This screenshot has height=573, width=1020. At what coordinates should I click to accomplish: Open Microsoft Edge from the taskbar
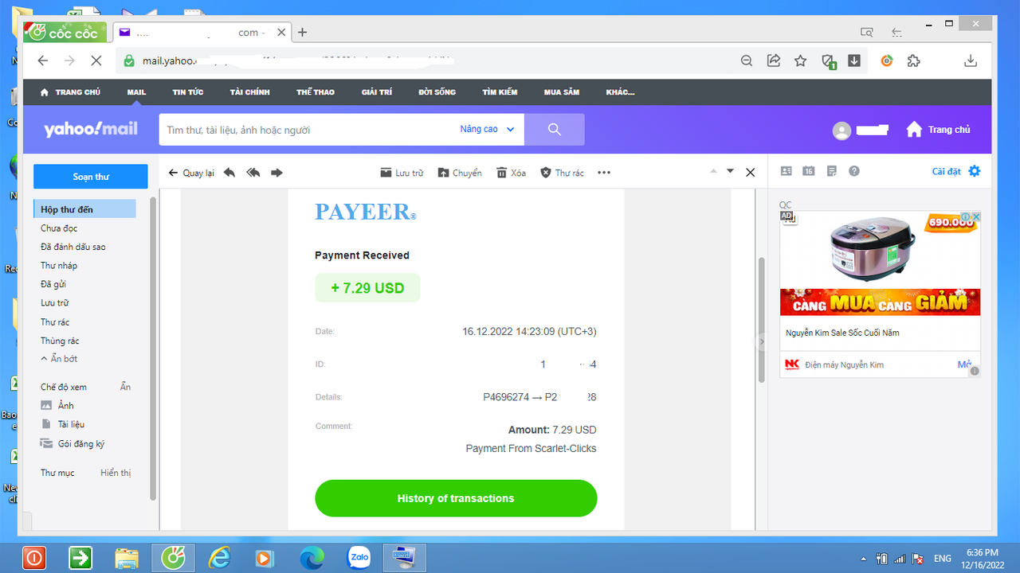(x=312, y=559)
